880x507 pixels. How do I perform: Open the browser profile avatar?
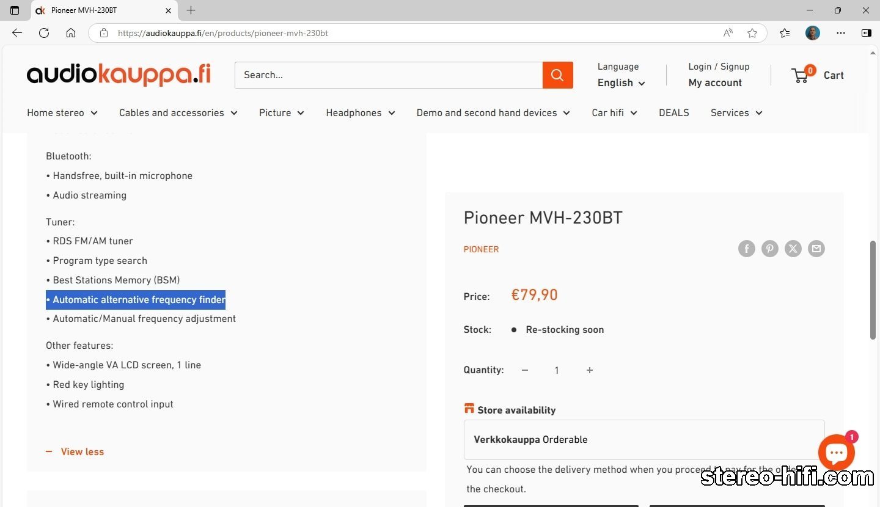coord(813,33)
